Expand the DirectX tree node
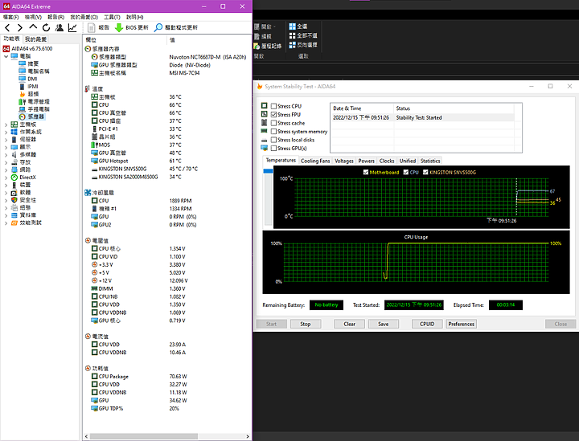 6,178
